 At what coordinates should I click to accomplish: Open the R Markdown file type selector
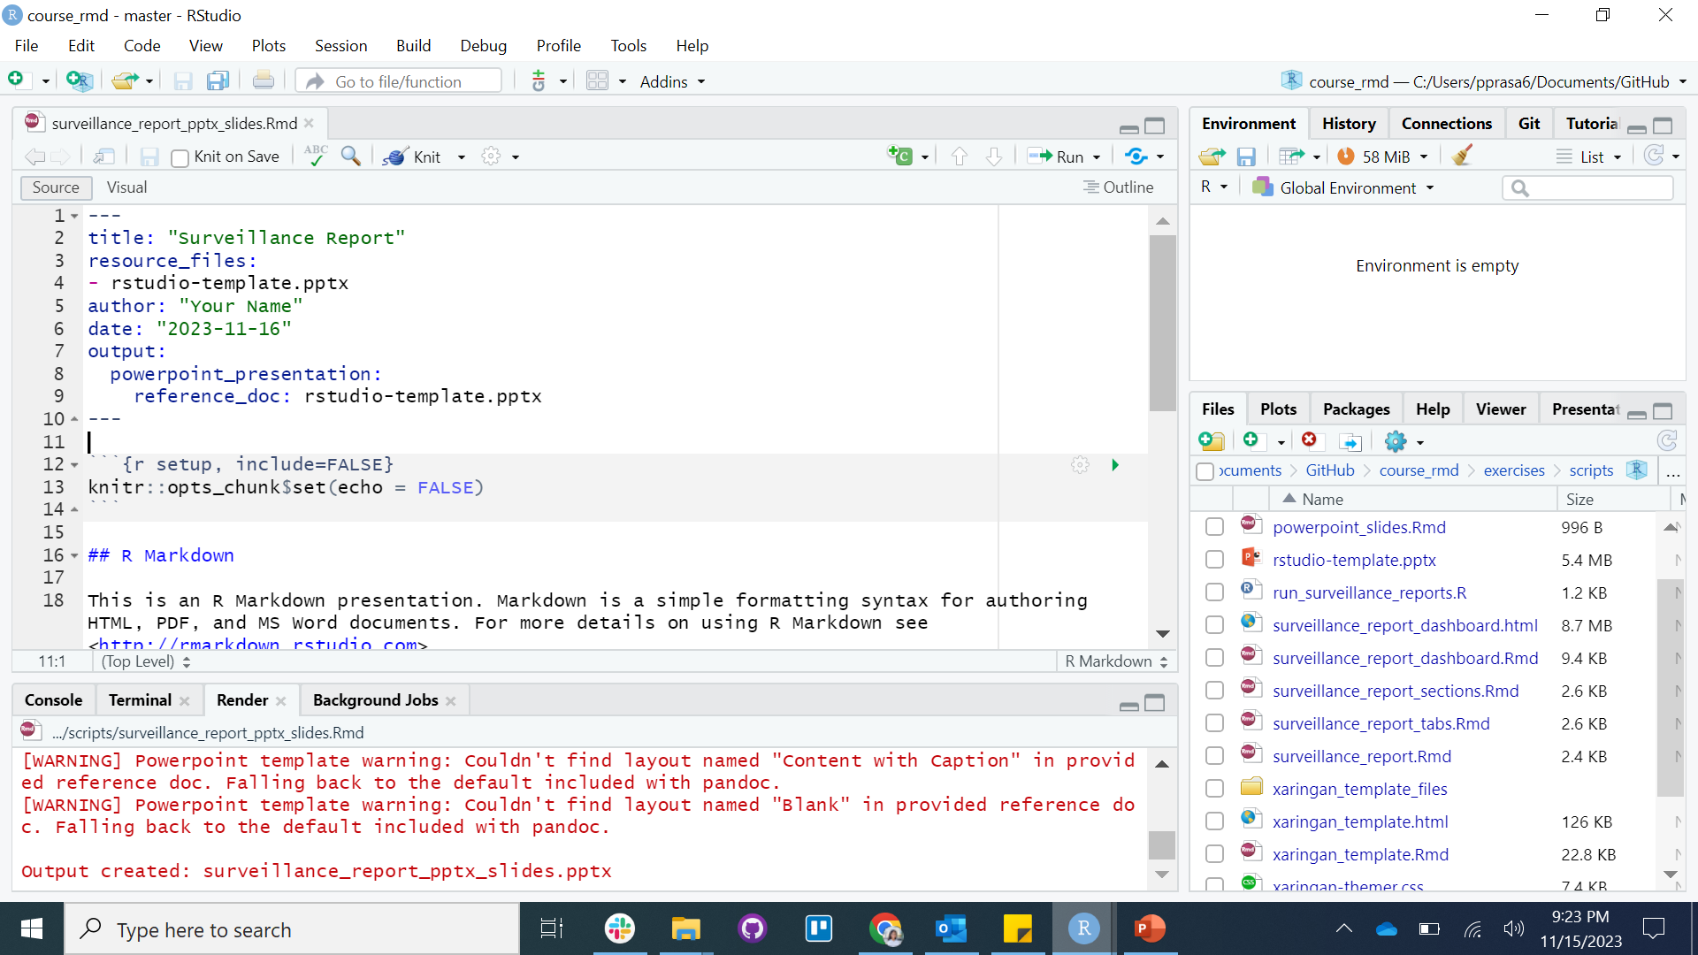pos(1116,661)
